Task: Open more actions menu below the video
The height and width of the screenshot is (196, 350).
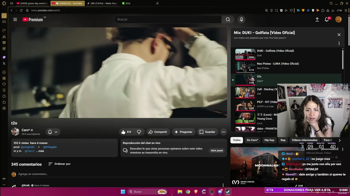Action: [x=223, y=132]
